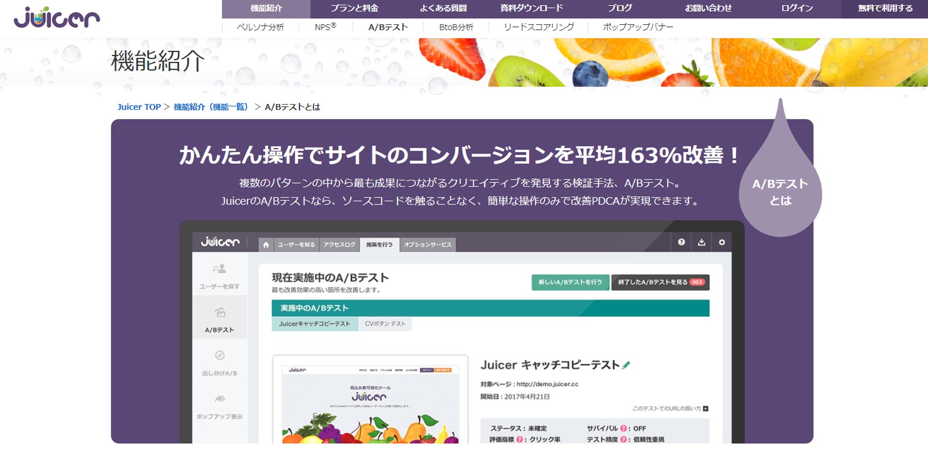Click the download icon in dashboard header
Screen dimensions: 928x451
(x=702, y=242)
